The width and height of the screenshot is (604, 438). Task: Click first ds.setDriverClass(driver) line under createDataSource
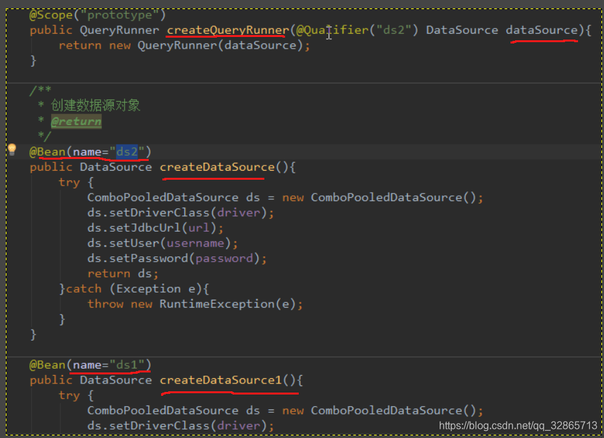pyautogui.click(x=181, y=213)
